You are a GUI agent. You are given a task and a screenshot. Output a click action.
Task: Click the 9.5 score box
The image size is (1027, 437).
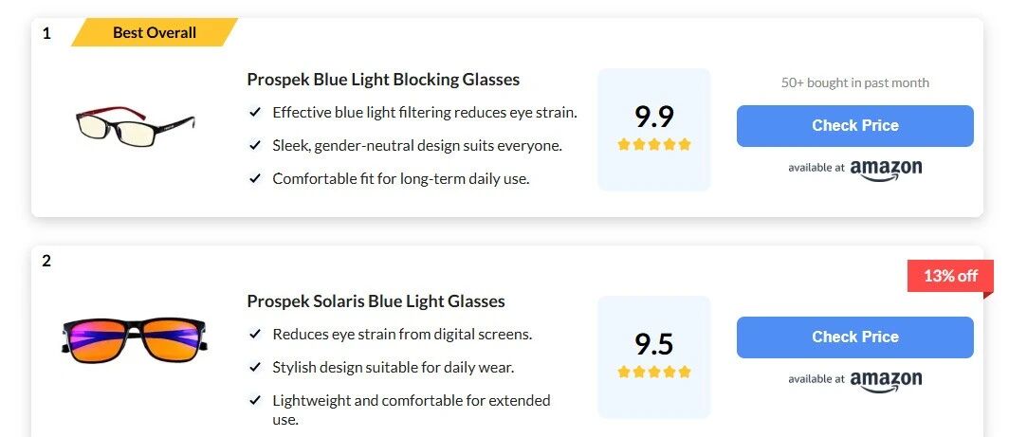[x=653, y=357]
